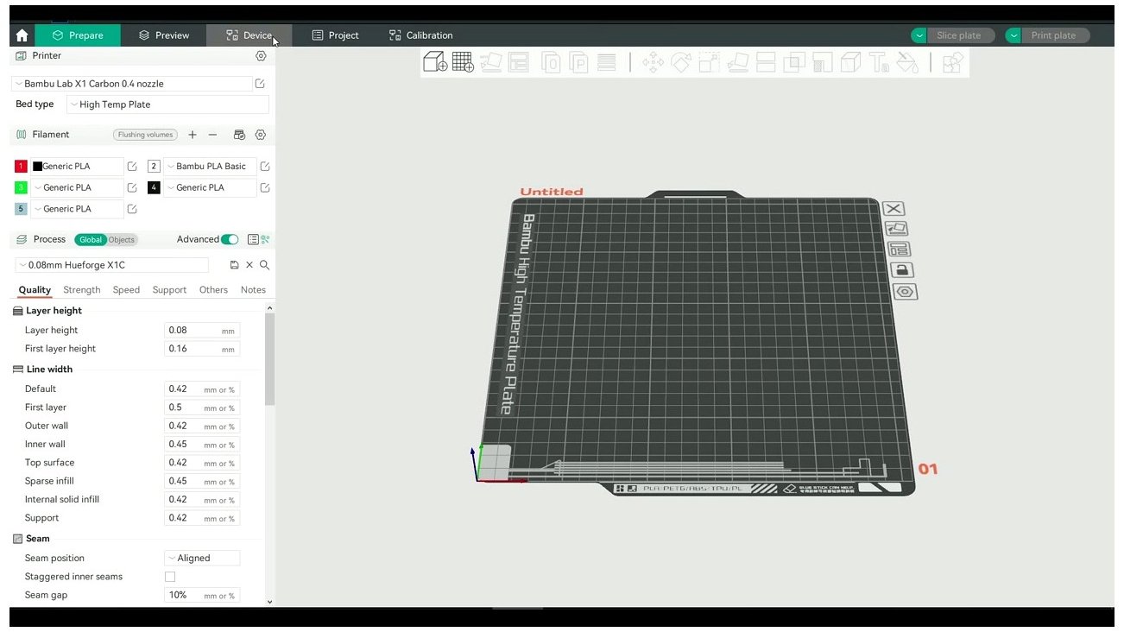
Task: Open filament 3 Generic PLA dropdown
Action: point(77,187)
